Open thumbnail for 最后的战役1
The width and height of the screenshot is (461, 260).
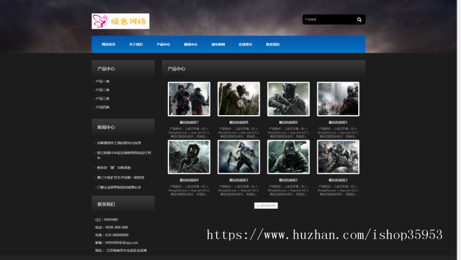(x=288, y=157)
